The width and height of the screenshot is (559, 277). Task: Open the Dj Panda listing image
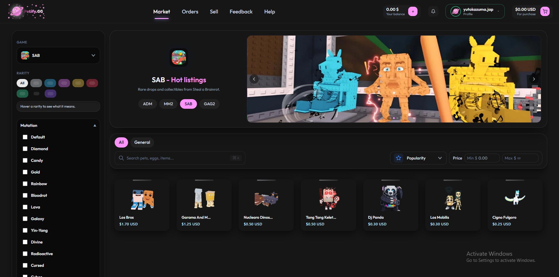[391, 199]
